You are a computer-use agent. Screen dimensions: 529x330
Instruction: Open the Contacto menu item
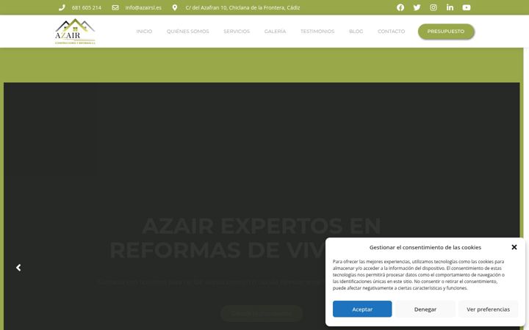391,32
